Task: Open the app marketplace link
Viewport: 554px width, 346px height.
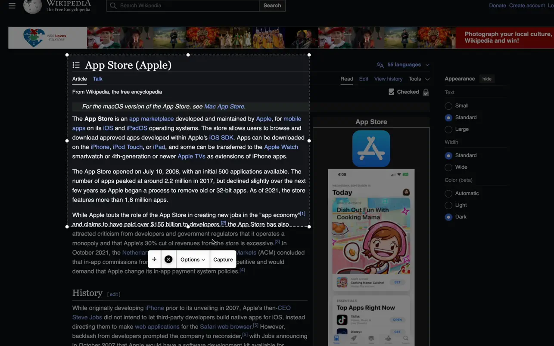Action: tap(152, 119)
